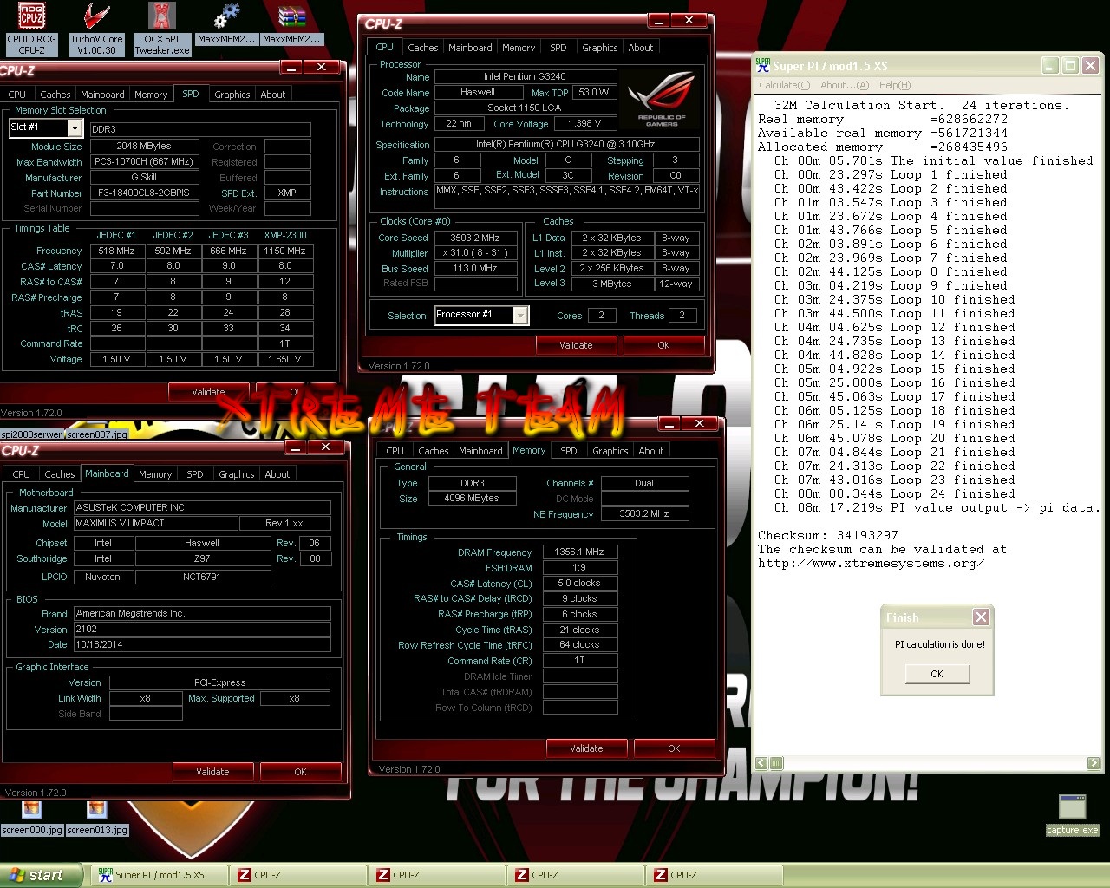Click the Core Speed 3503.2 MHz field
The image size is (1110, 888).
click(474, 238)
